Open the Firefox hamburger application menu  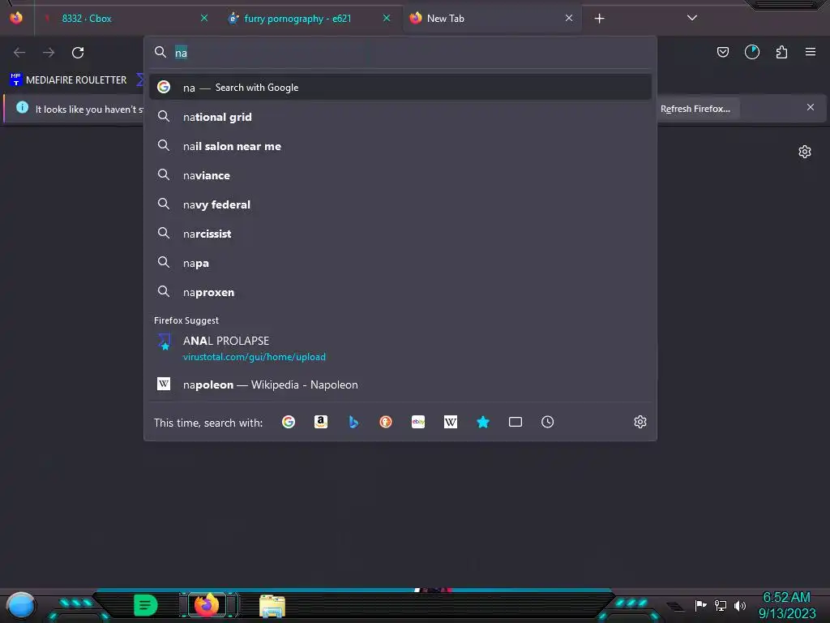tap(811, 52)
